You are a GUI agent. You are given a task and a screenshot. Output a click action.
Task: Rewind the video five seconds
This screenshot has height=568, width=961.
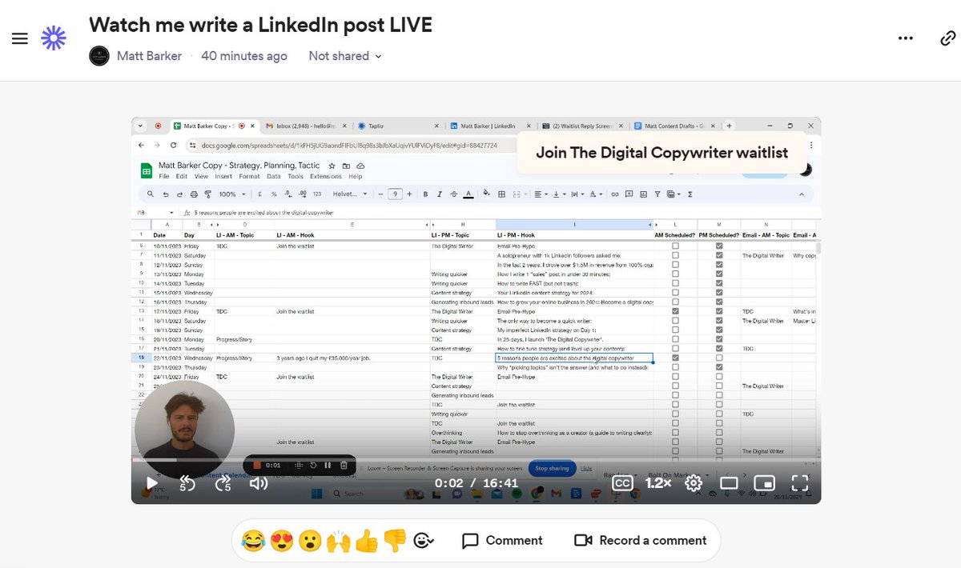coord(187,483)
